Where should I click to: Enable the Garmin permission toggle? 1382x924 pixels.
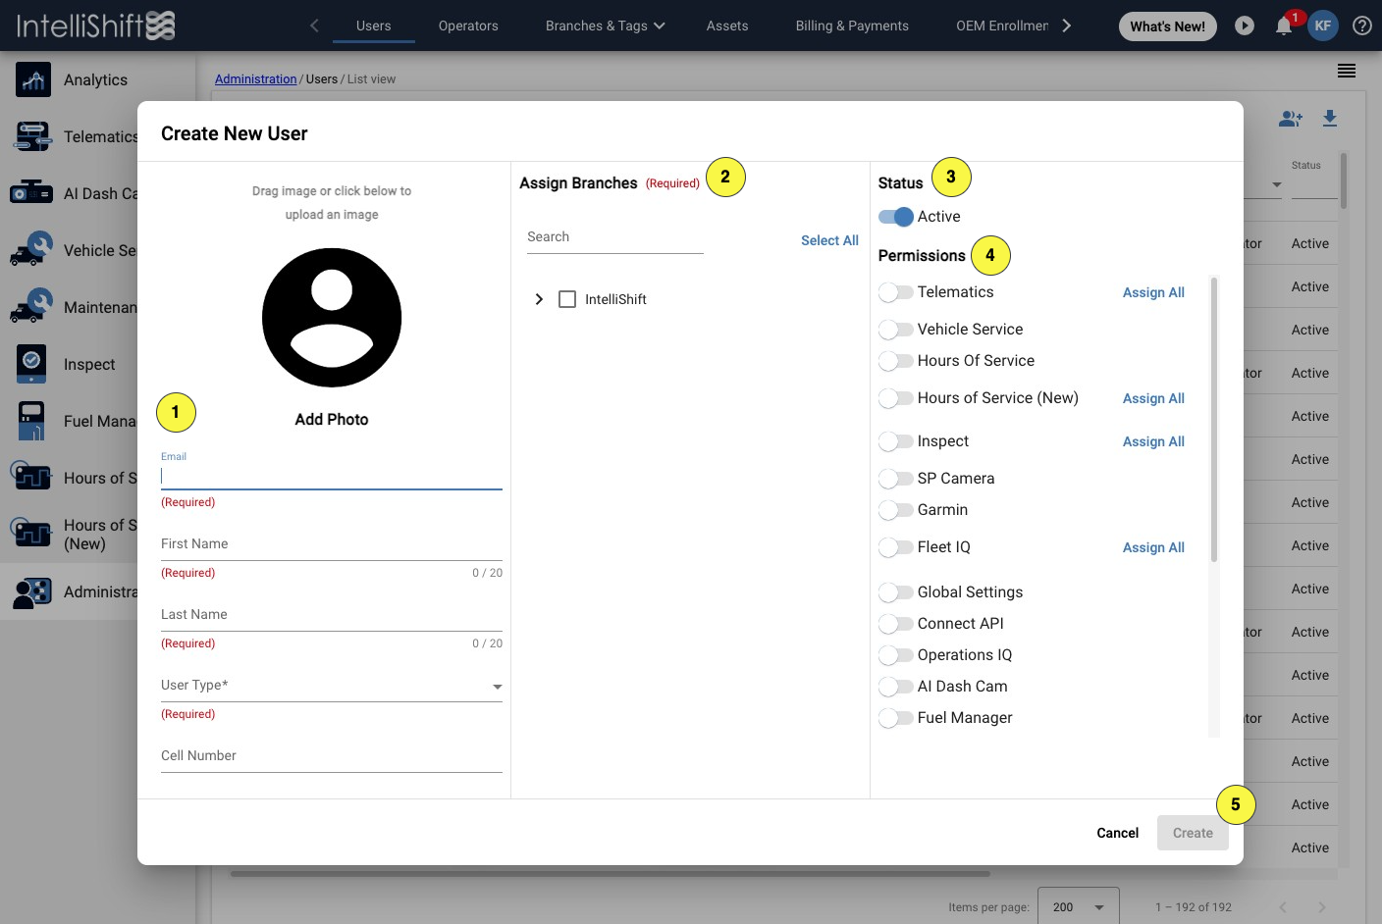click(896, 510)
